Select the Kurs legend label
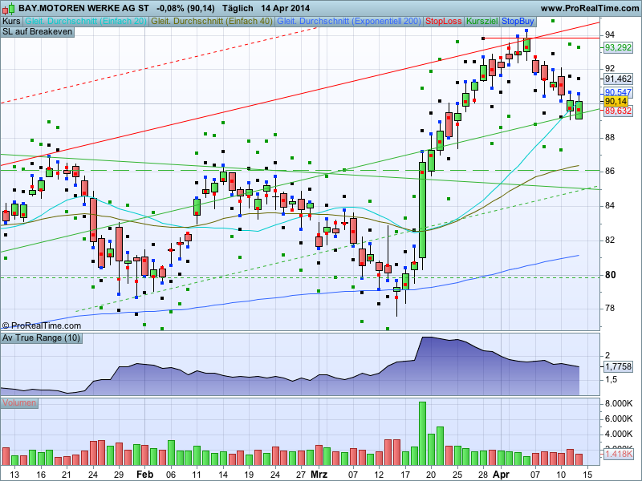Screen dimensions: 642x481 tap(11, 22)
